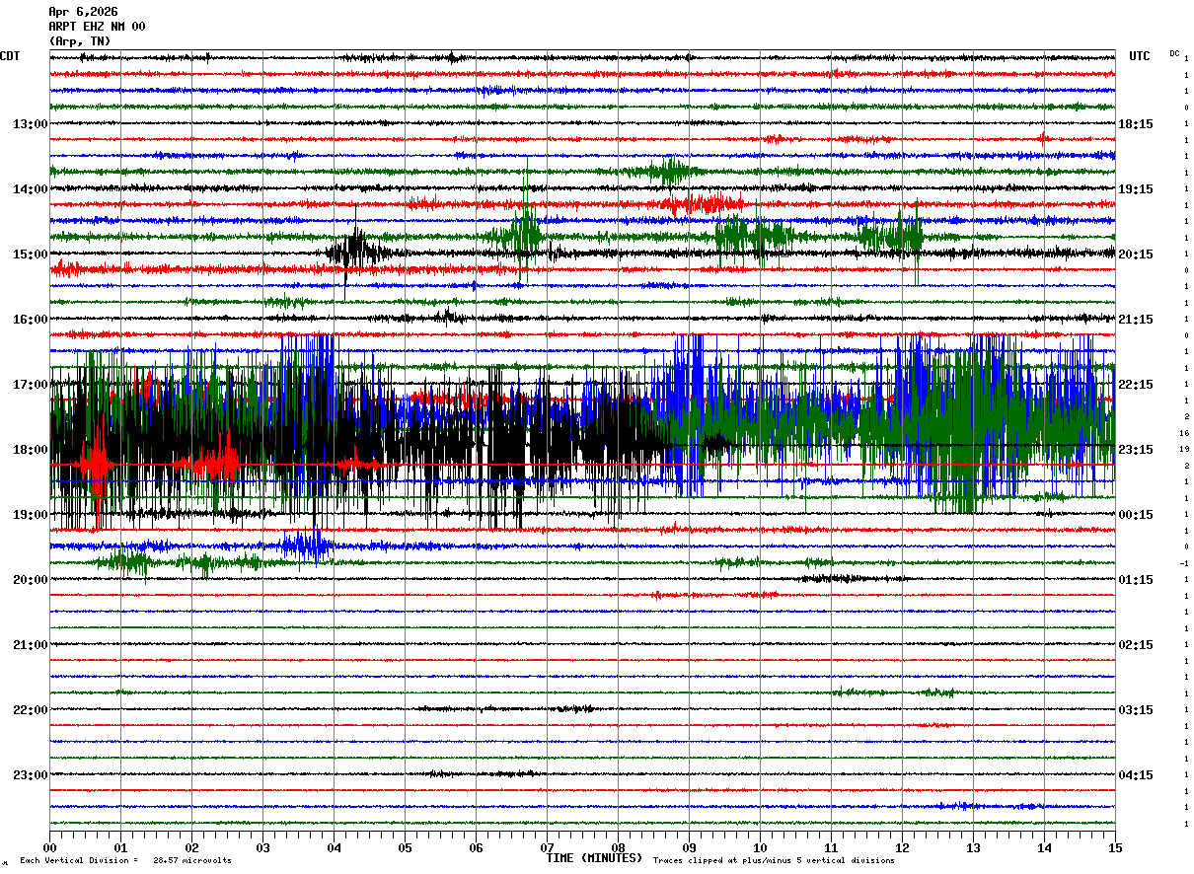Click the Traces clipped footer note
The image size is (1194, 874).
[x=775, y=860]
